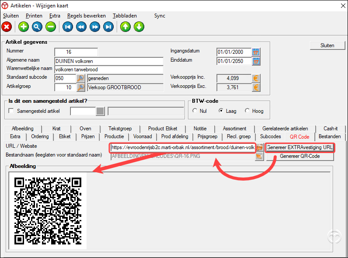The height and width of the screenshot is (258, 348).
Task: Switch to the Assortiment tab
Action: tap(235, 129)
